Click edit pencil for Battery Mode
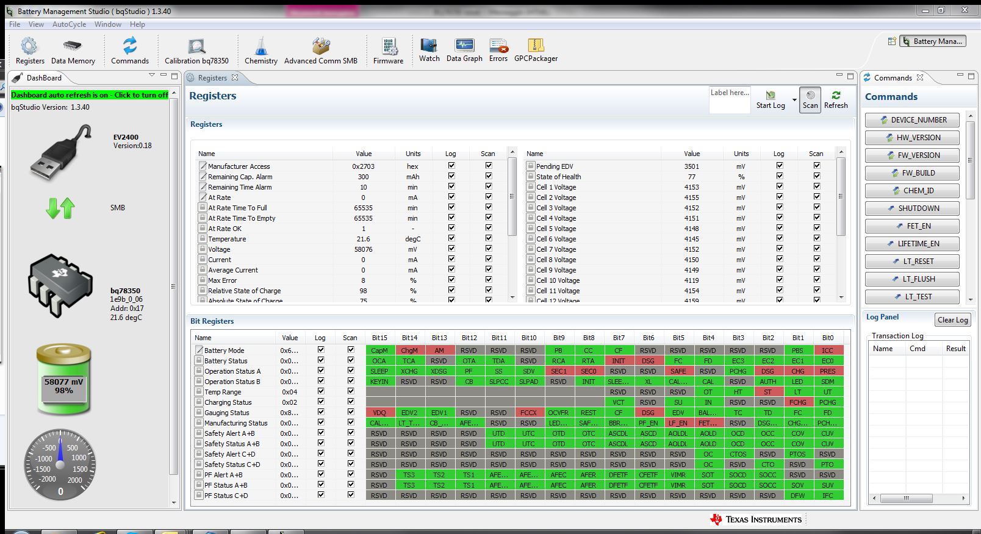Image resolution: width=981 pixels, height=534 pixels. click(x=199, y=350)
